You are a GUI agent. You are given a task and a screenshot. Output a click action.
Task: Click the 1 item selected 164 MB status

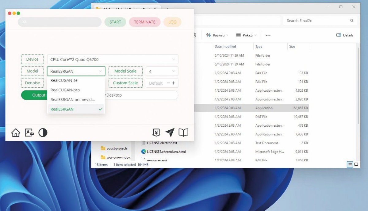(131, 165)
